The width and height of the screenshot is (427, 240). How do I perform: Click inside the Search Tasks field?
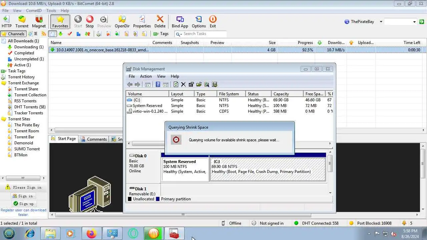[x=204, y=34]
